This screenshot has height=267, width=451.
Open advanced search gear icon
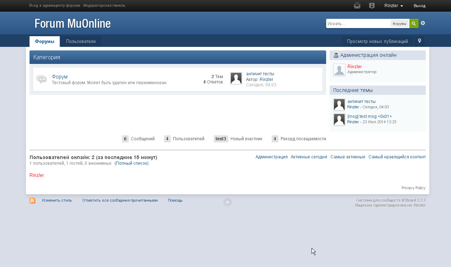(423, 23)
